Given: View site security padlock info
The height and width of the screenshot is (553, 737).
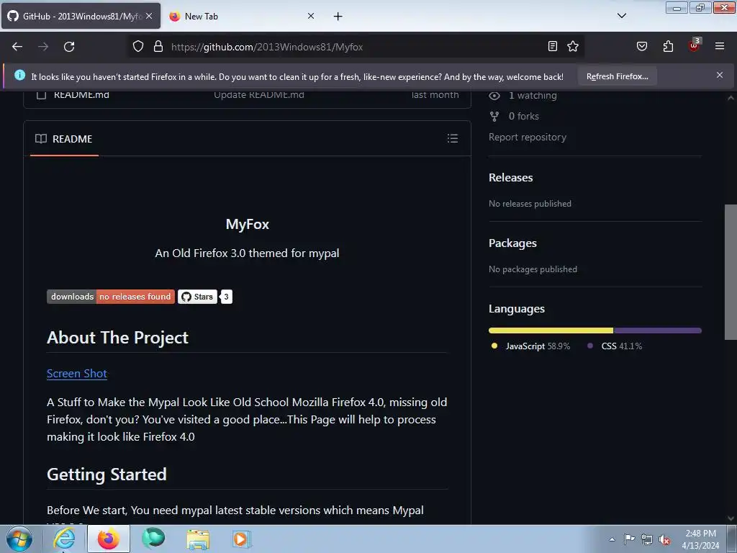Looking at the screenshot, I should pos(158,47).
